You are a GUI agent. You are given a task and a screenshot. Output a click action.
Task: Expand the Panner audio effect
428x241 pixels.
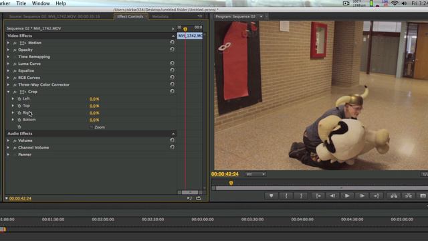[x=8, y=155]
